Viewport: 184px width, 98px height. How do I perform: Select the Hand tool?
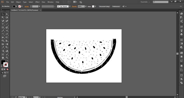coord(3,58)
